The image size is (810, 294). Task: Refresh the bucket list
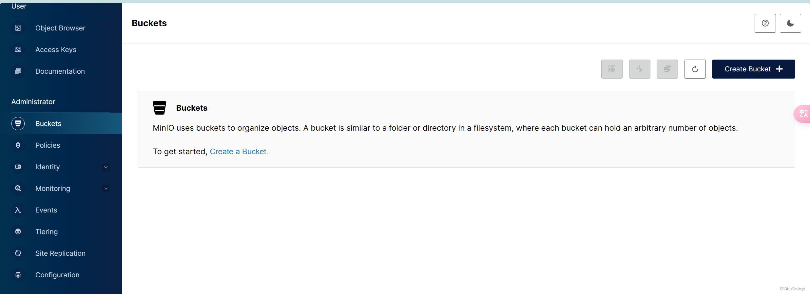click(695, 69)
